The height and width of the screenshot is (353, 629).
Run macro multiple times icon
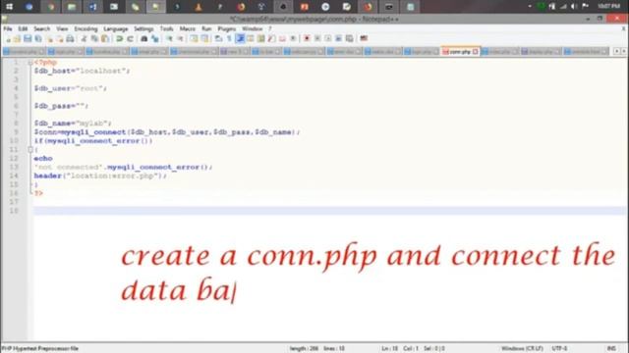pyautogui.click(x=338, y=39)
